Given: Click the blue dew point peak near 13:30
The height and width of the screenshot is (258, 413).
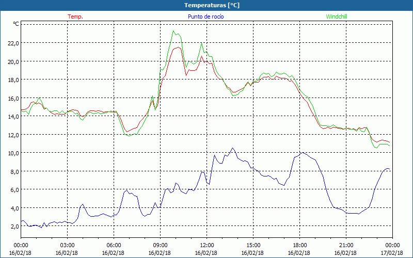Looking at the screenshot, I should pyautogui.click(x=232, y=148).
